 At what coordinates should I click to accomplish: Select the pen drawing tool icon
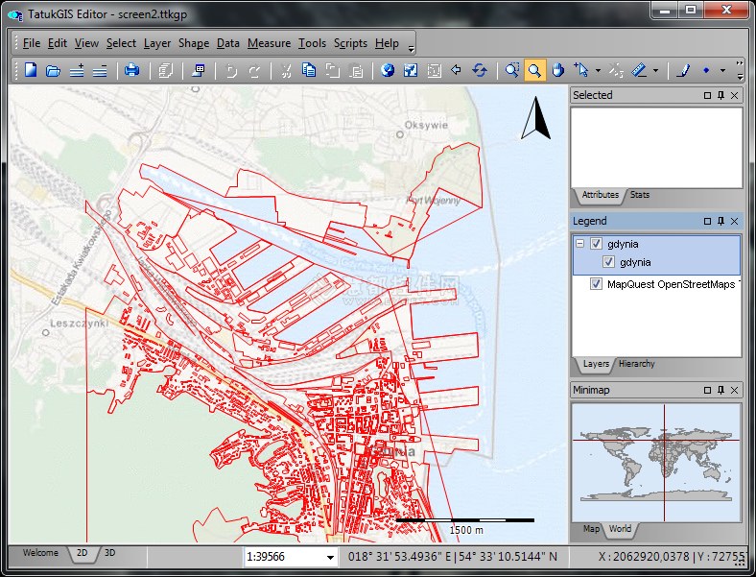coord(683,70)
